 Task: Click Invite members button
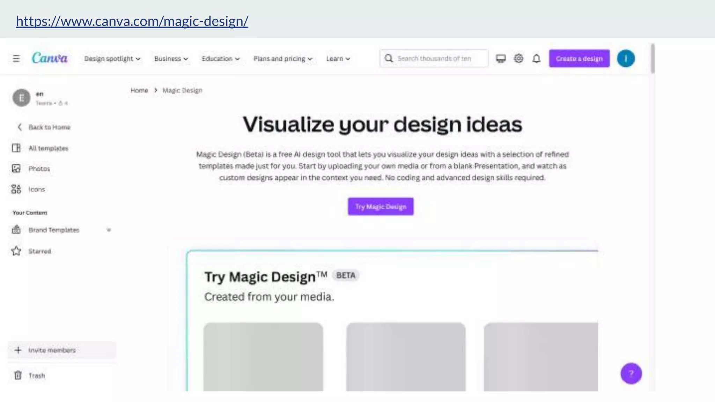point(62,350)
